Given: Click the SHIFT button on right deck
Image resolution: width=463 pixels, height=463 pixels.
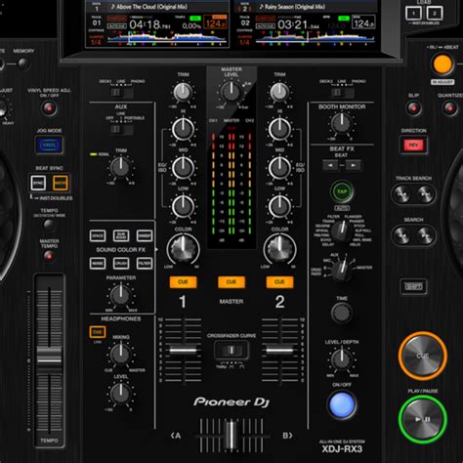Looking at the screenshot, I should [x=413, y=286].
